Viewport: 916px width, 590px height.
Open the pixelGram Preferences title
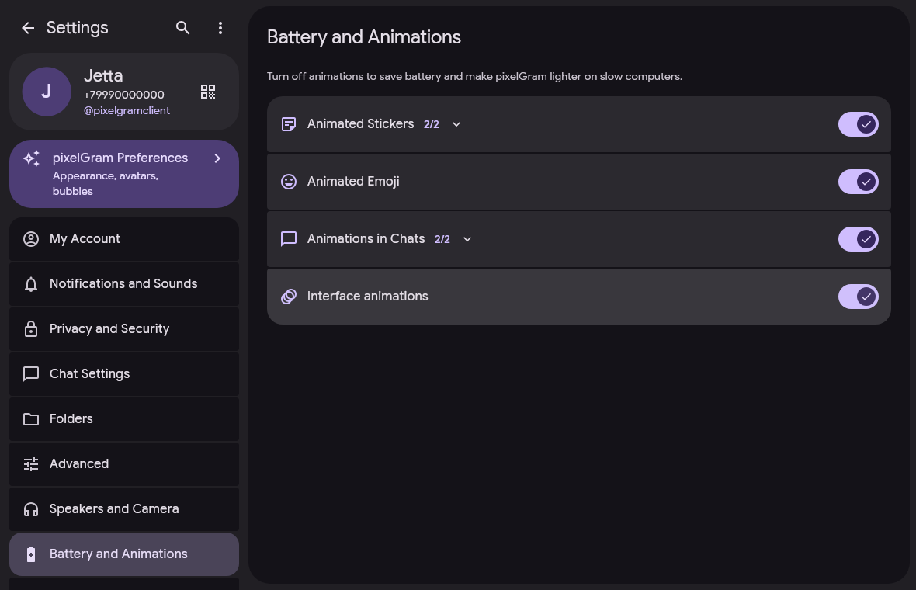(120, 158)
